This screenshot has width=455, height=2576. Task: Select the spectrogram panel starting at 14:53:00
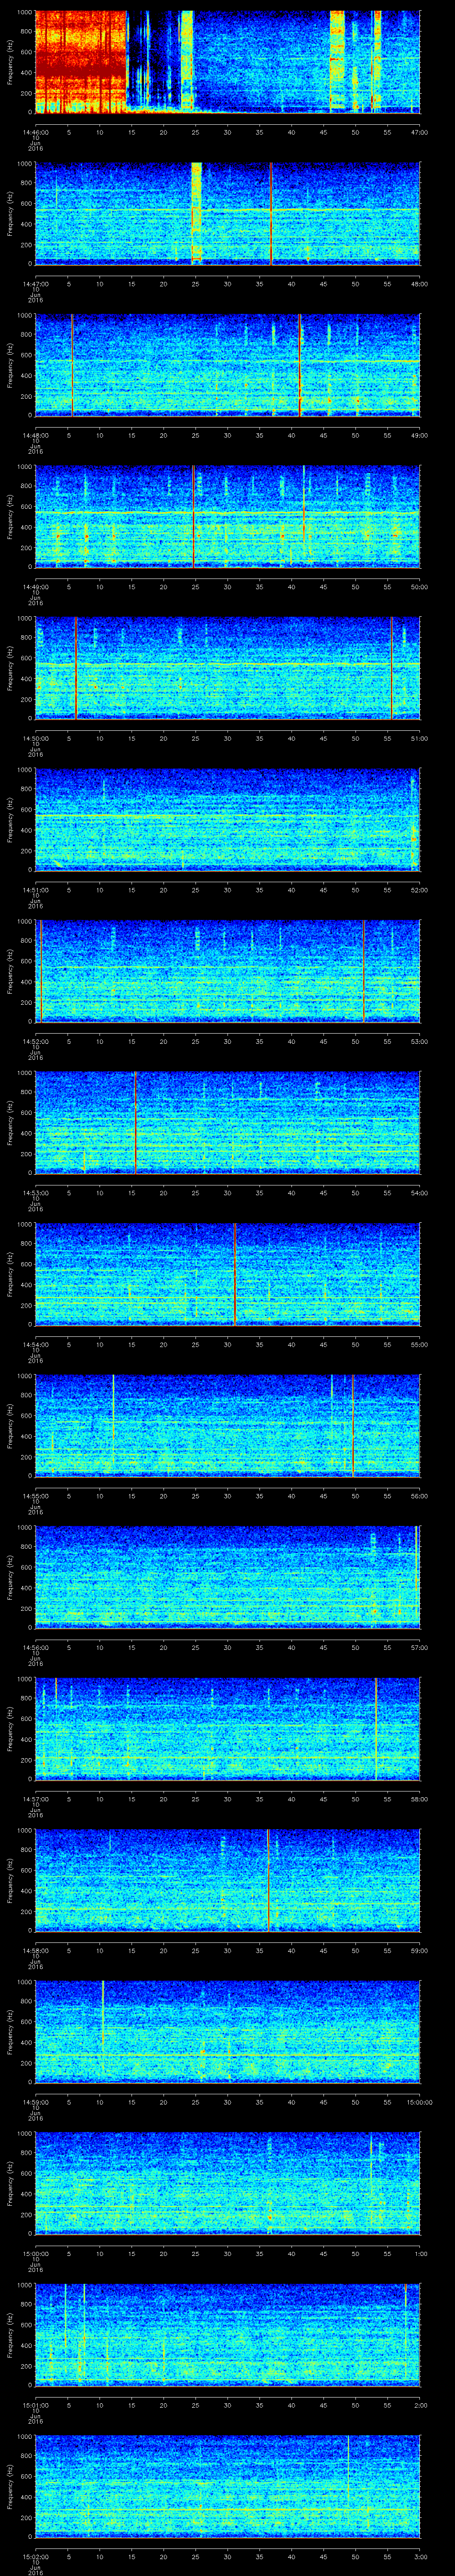coord(227,1122)
